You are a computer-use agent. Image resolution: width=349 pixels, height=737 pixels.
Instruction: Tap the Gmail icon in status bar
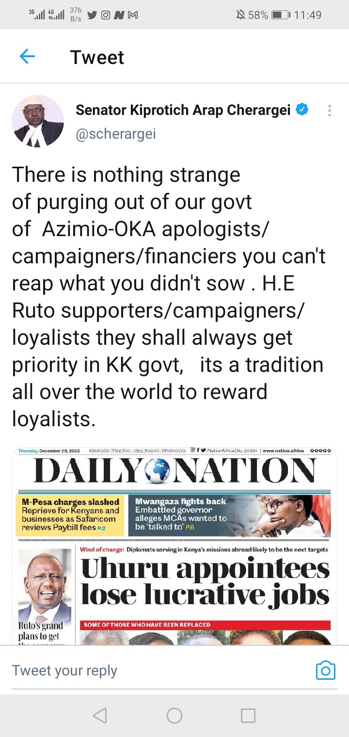point(132,15)
